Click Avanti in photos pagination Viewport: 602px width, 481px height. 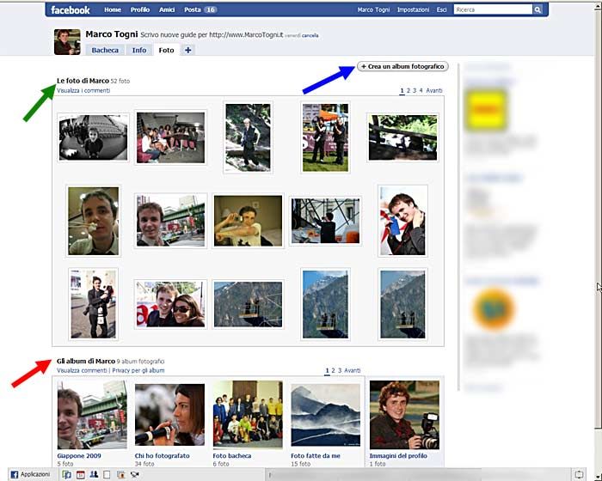434,90
